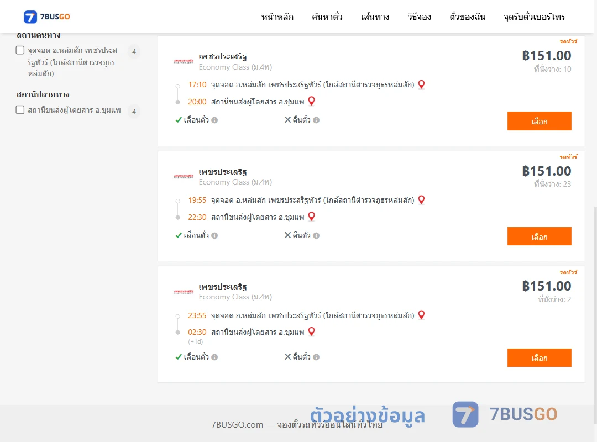Go to เส้นทาง in navigation bar
Image resolution: width=597 pixels, height=442 pixels.
coord(375,17)
